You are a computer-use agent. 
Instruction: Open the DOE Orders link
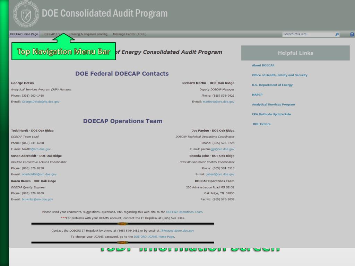point(261,124)
